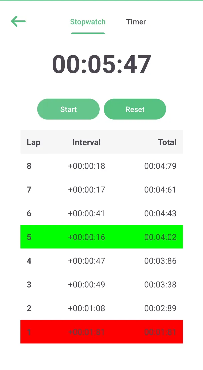Click the 00:04:43 total for lap 6

[x=160, y=213]
